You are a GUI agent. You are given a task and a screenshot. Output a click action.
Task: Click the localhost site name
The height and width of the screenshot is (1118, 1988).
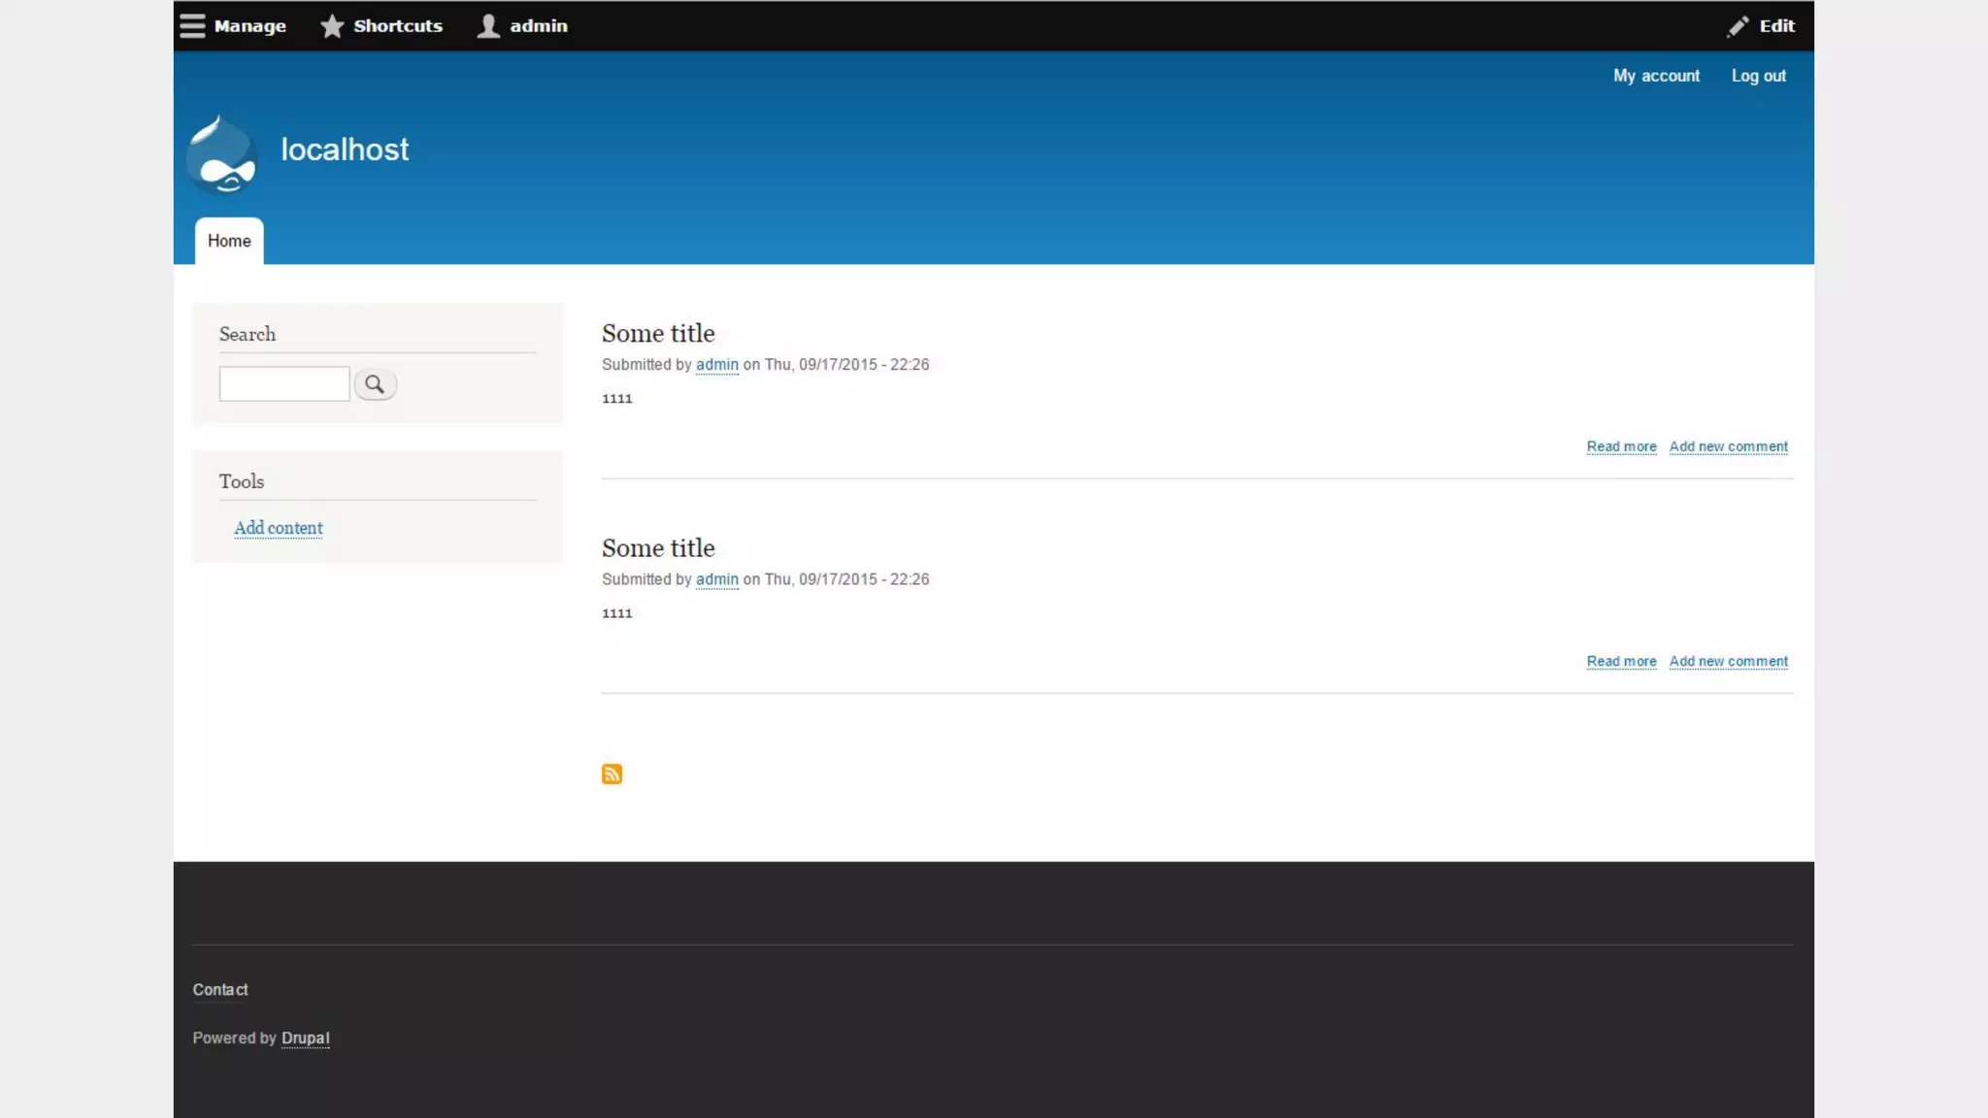(345, 149)
